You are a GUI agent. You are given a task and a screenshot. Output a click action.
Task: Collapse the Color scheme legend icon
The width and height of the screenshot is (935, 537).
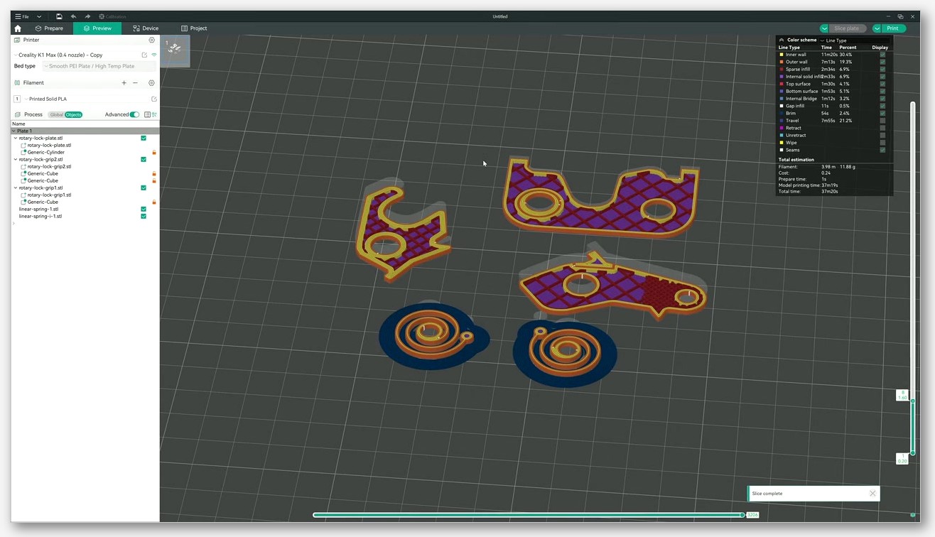pos(782,40)
